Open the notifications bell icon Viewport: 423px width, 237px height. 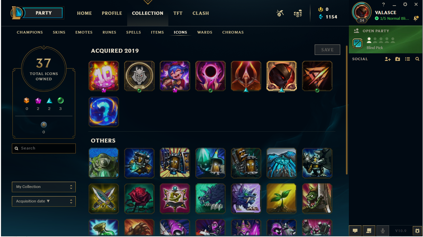pos(416,19)
